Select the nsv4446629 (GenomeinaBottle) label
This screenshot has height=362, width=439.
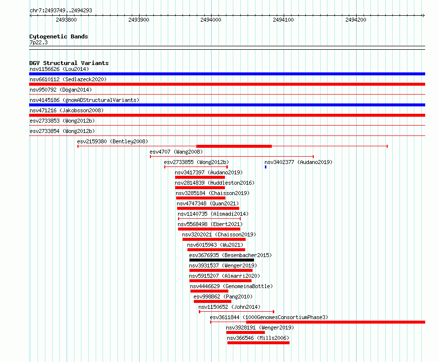(x=231, y=286)
